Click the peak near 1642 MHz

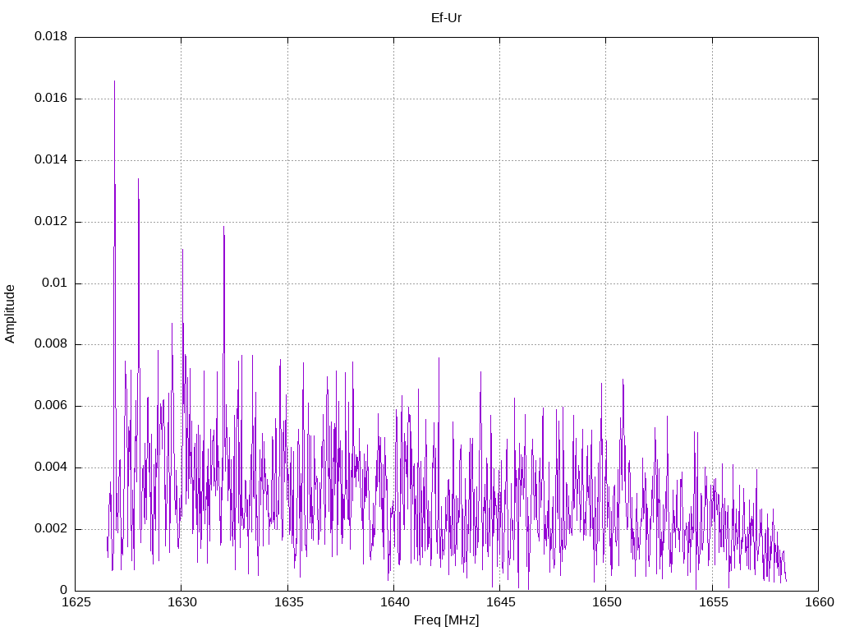[x=439, y=359]
